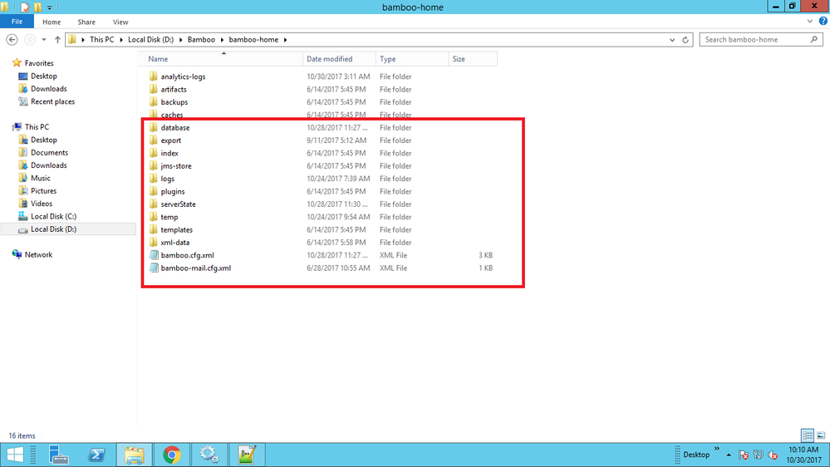This screenshot has width=830, height=467.
Task: Open Local Disk (C:) in navigation pane
Action: 53,216
